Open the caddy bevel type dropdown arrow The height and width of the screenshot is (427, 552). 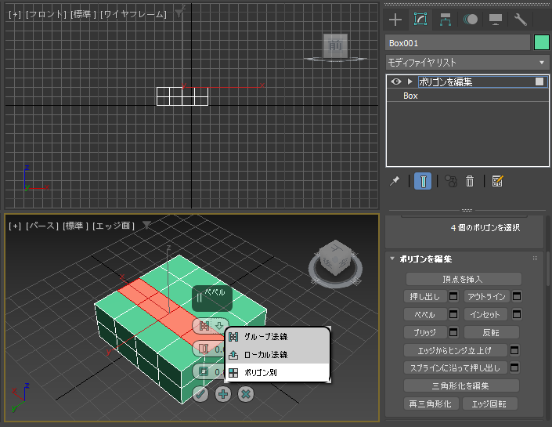[219, 326]
